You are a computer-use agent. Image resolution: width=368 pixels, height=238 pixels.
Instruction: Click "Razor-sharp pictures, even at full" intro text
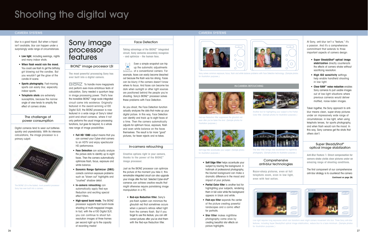(x=273, y=175)
